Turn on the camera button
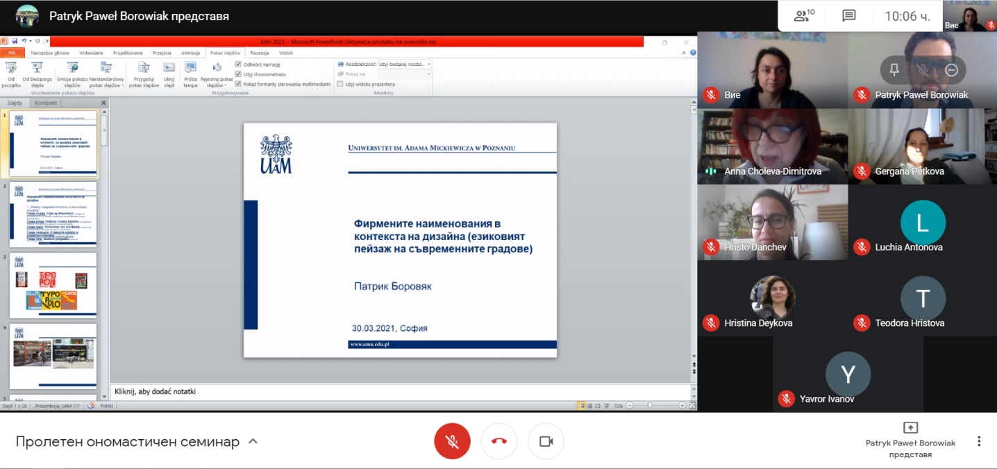This screenshot has width=997, height=469. [546, 441]
